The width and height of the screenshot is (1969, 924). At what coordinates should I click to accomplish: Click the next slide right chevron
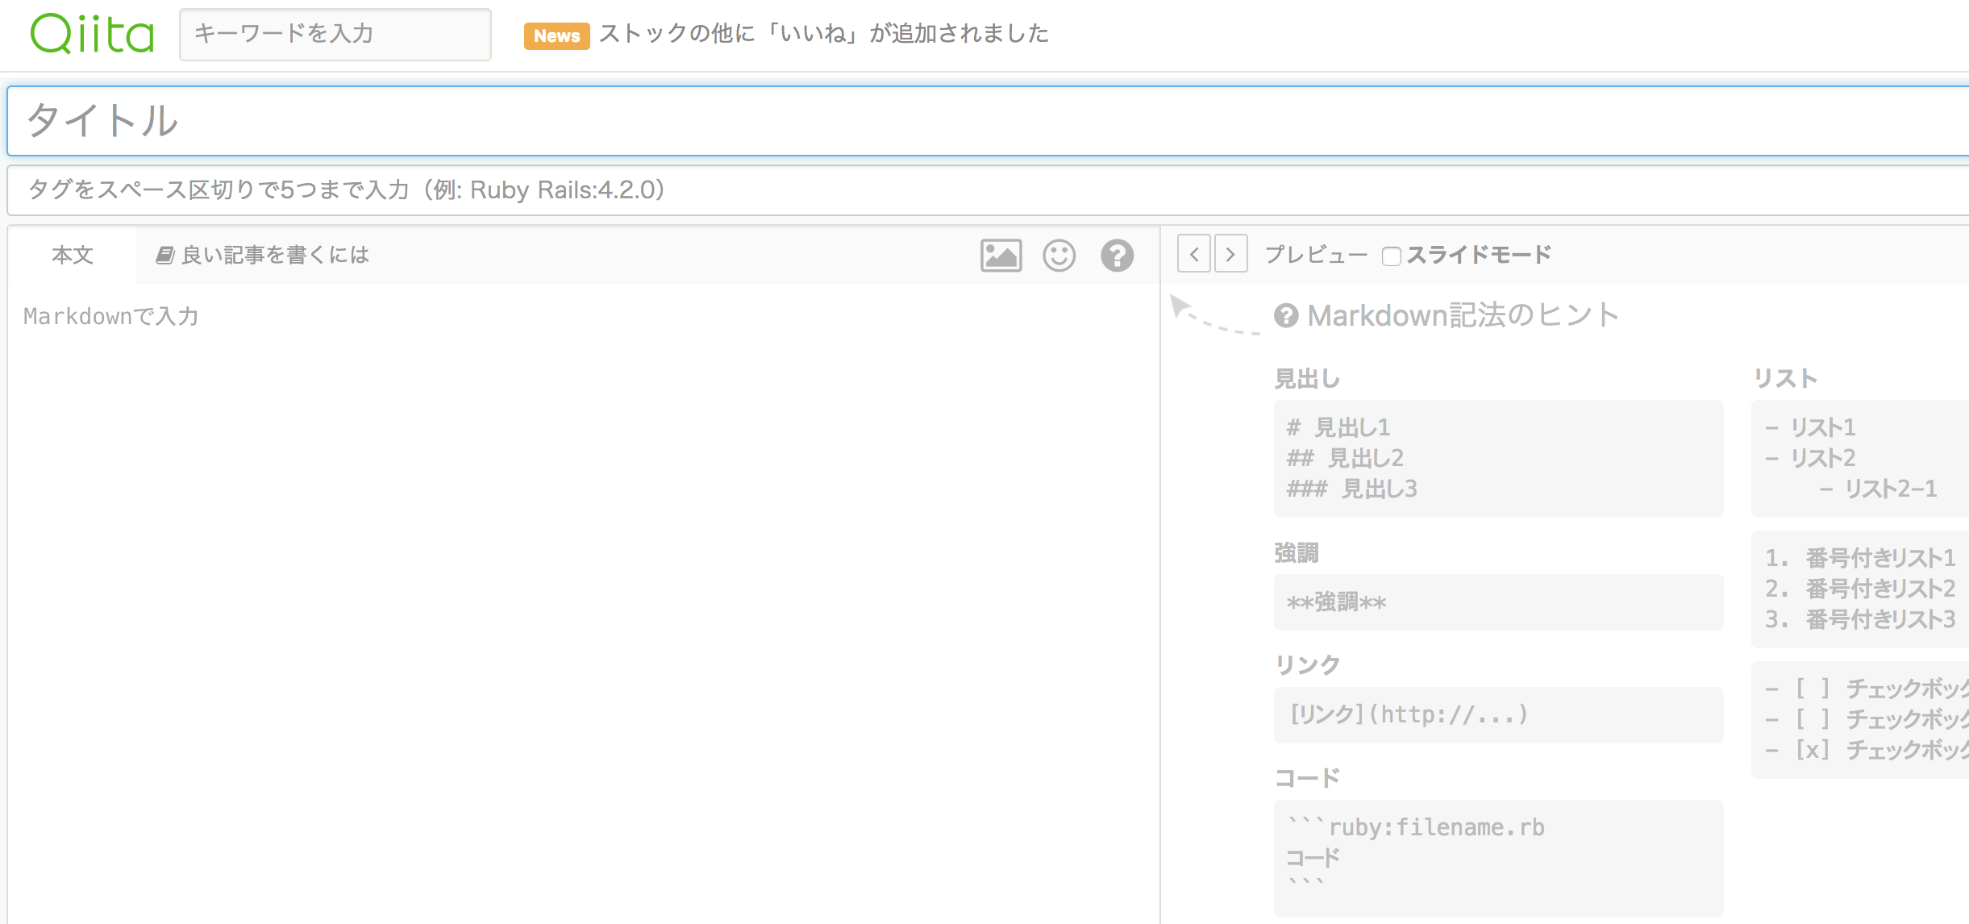(1230, 254)
